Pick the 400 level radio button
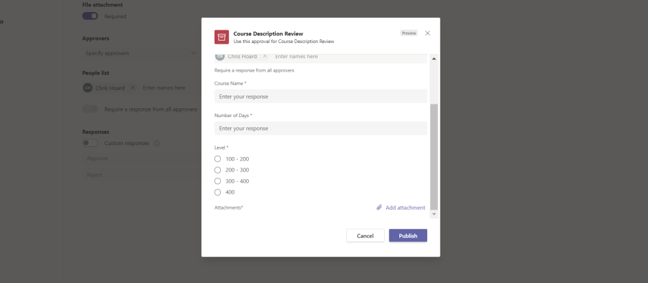This screenshot has width=648, height=283. pos(218,192)
